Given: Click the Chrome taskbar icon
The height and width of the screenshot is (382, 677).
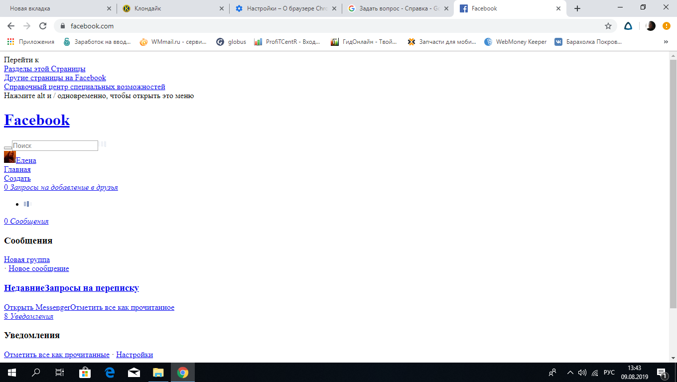Looking at the screenshot, I should pos(183,372).
